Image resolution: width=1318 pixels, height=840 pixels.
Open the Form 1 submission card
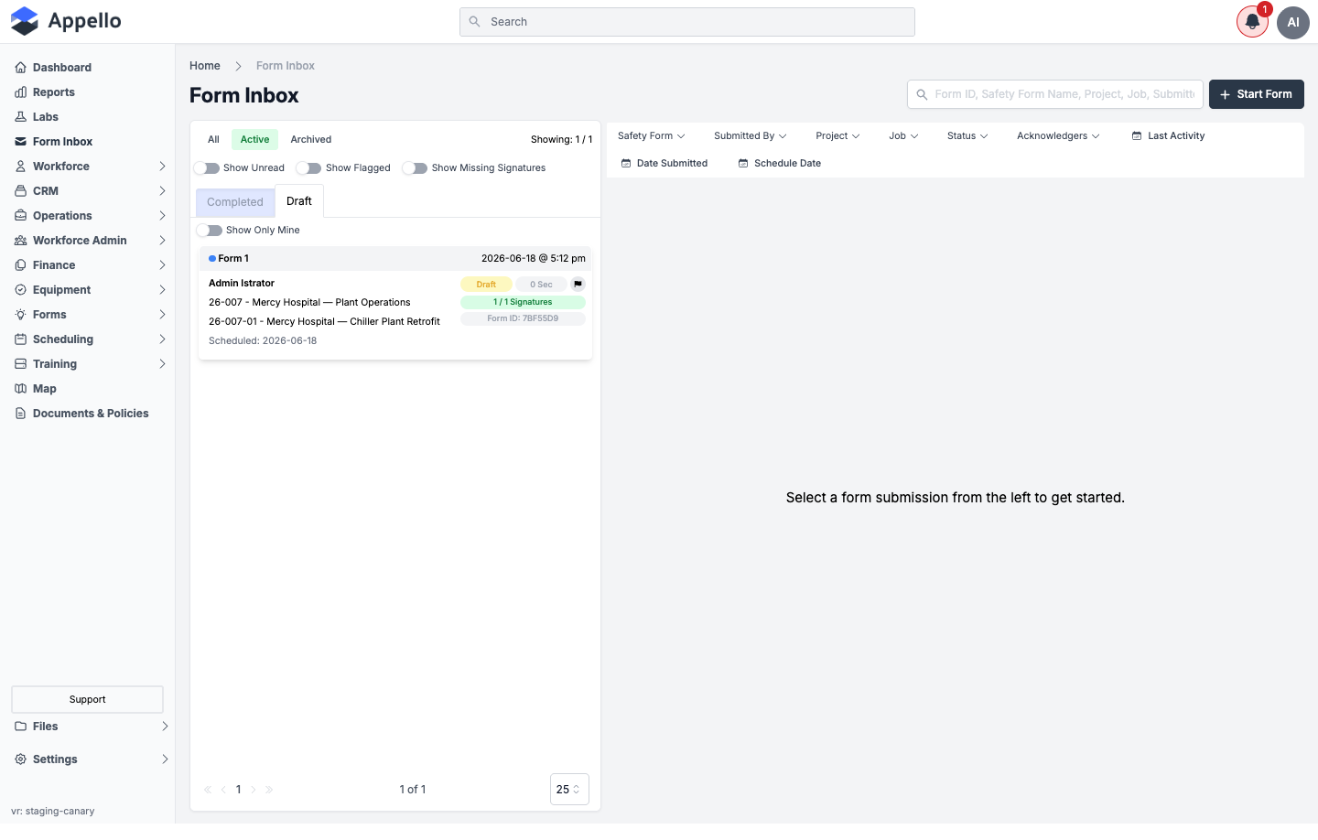coord(395,303)
